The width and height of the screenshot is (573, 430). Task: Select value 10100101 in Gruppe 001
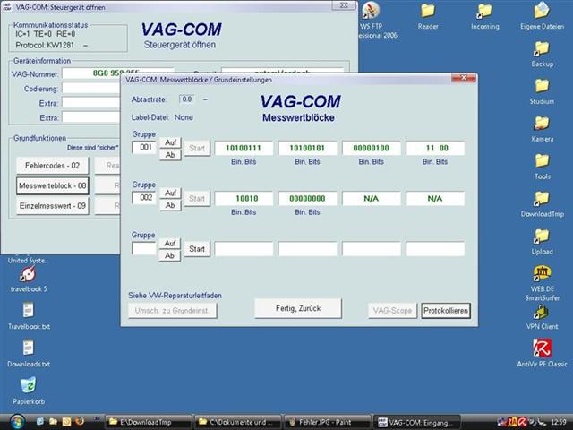[308, 148]
